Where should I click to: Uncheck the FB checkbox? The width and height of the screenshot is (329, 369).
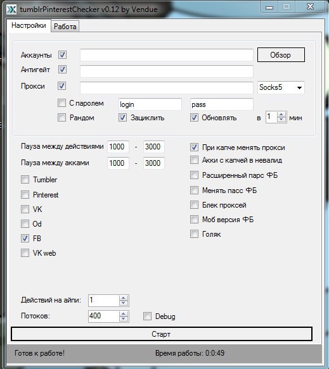point(25,238)
